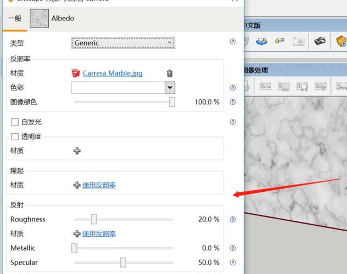
Task: Click the image processing icon with save disk
Action: coord(302,87)
